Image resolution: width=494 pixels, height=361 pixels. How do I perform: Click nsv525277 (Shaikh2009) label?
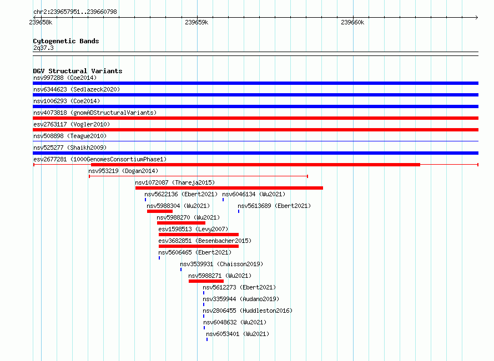[x=70, y=148]
